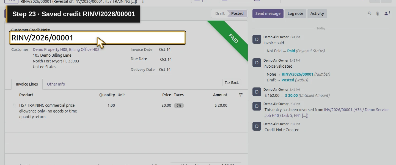Open customer Demo Property H08 link
Image resolution: width=396 pixels, height=165 pixels.
[x=66, y=50]
